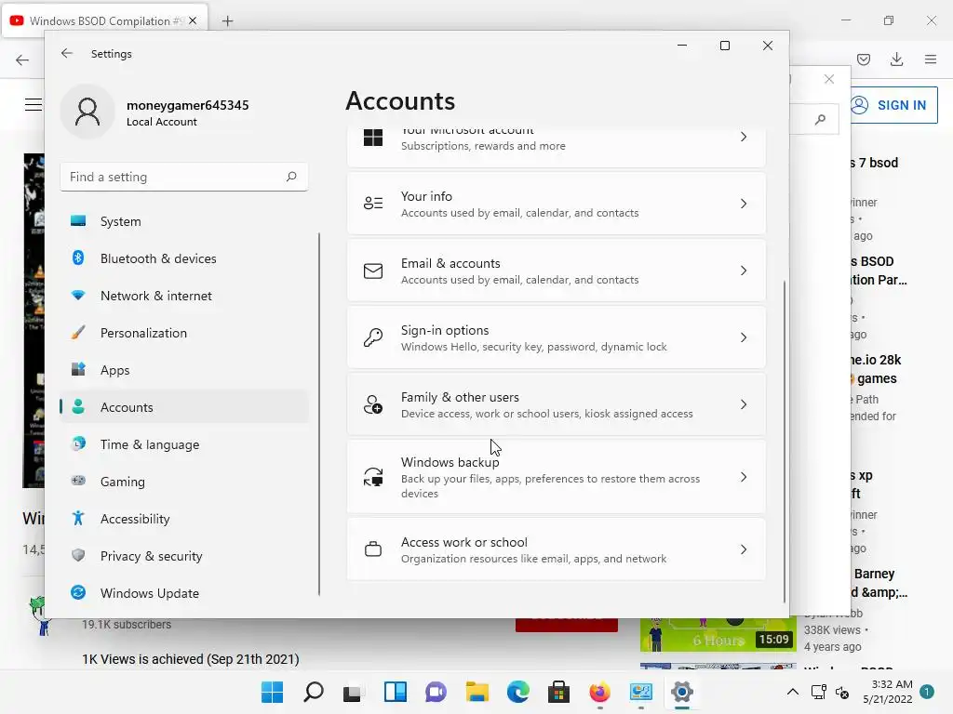This screenshot has width=953, height=714.
Task: Click the Access work briefcase icon
Action: [373, 549]
